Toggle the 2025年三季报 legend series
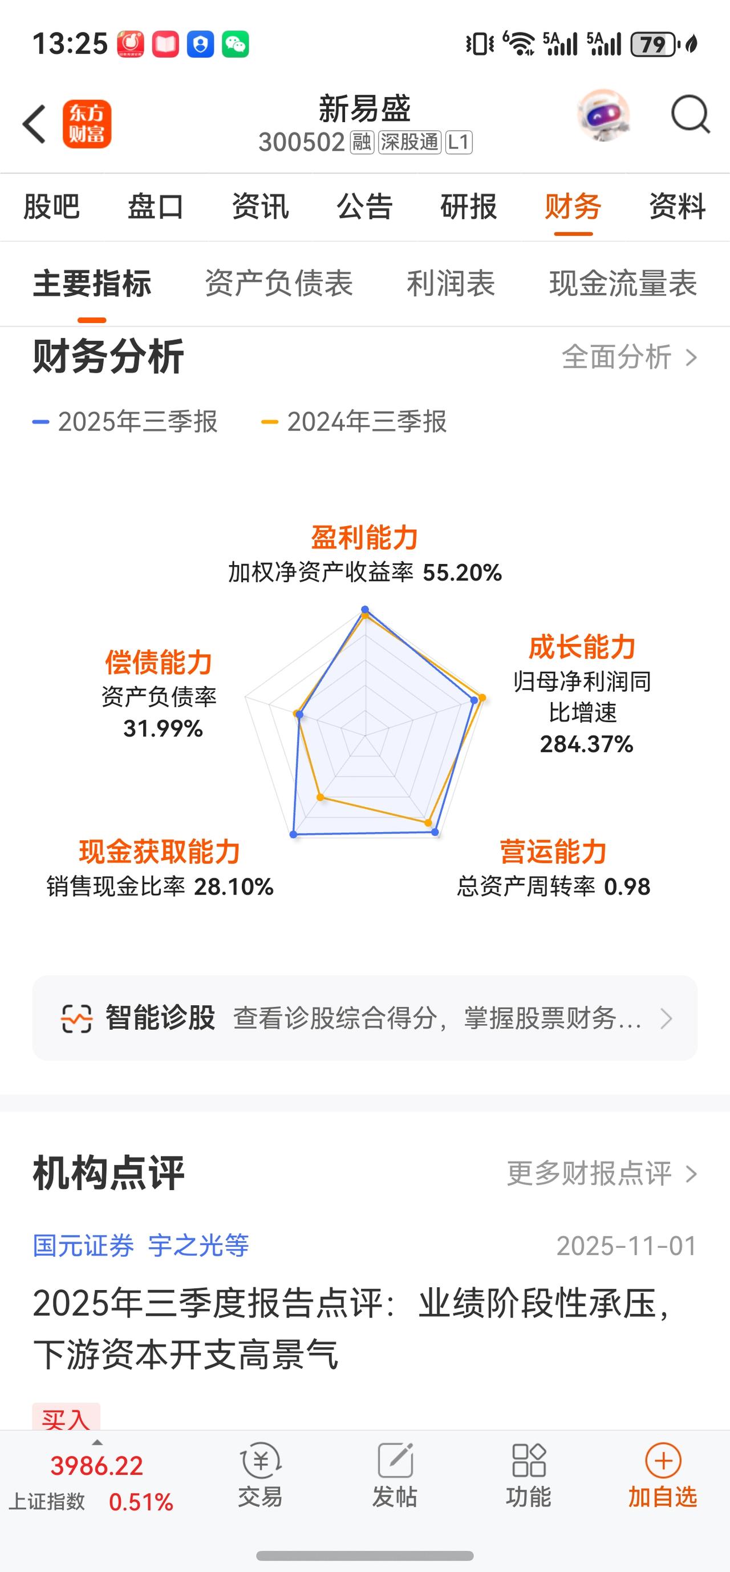Screen dimensions: 730x1572 click(x=125, y=422)
